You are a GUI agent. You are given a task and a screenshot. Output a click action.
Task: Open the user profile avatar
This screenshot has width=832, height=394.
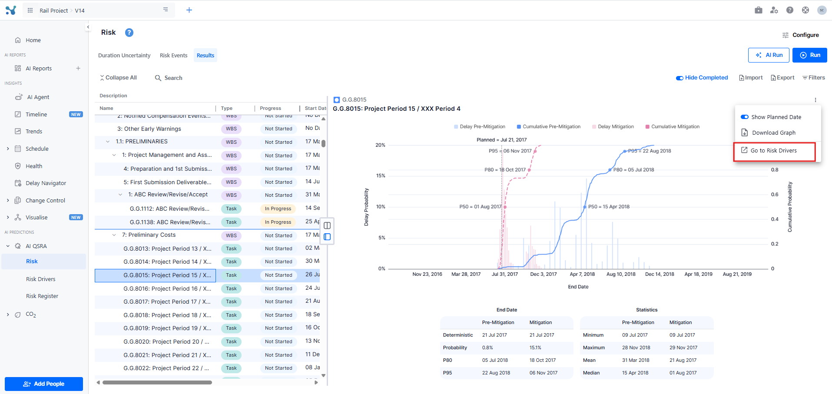[x=822, y=10]
